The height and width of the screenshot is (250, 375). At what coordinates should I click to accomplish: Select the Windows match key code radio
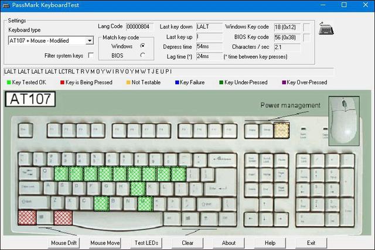pyautogui.click(x=142, y=46)
